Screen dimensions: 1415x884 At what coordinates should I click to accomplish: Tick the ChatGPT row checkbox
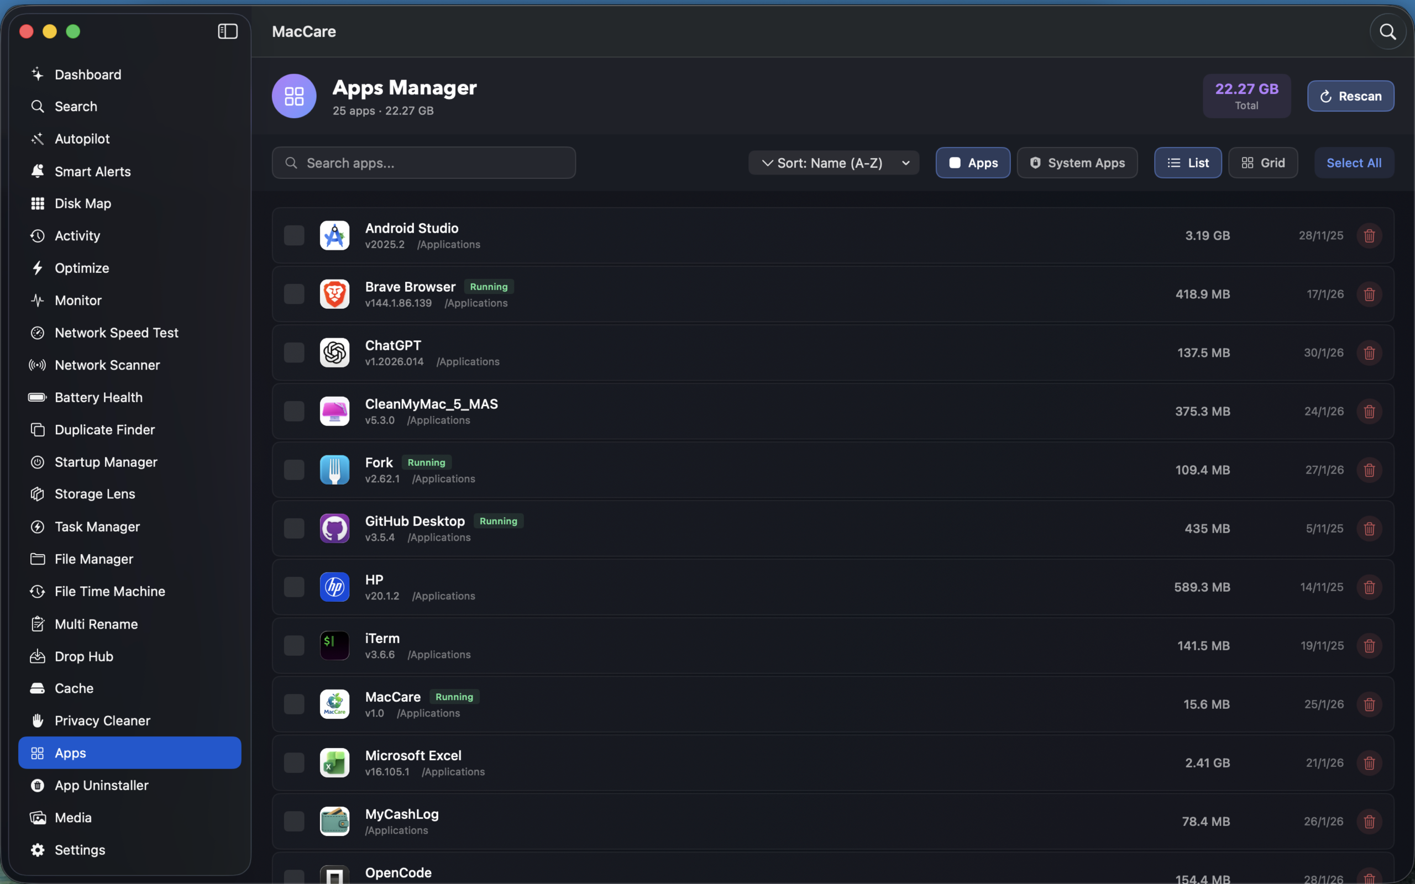pos(294,352)
